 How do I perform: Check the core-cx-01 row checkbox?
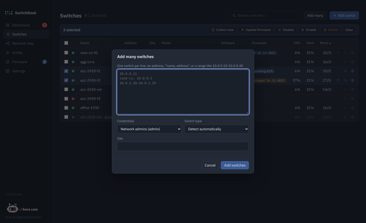(66, 53)
